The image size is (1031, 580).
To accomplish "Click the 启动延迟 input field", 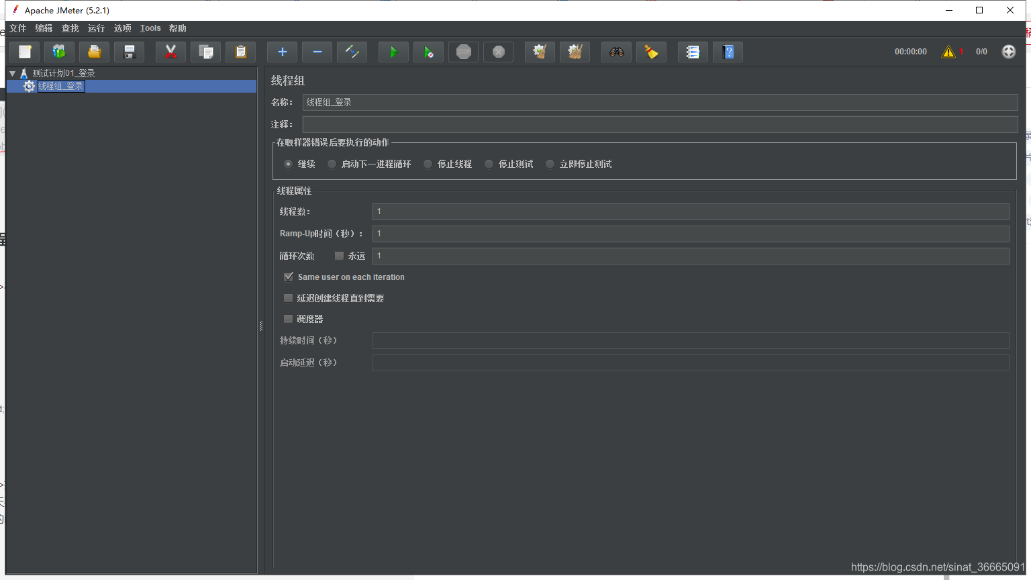I will click(691, 362).
